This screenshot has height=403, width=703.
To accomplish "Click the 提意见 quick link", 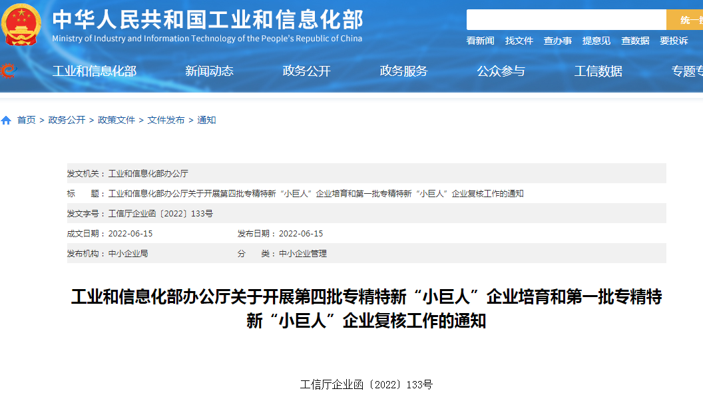I will (596, 41).
